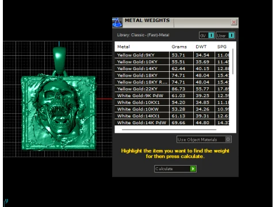
Task: Click the 34.26 DWT cell
Action: click(204, 109)
